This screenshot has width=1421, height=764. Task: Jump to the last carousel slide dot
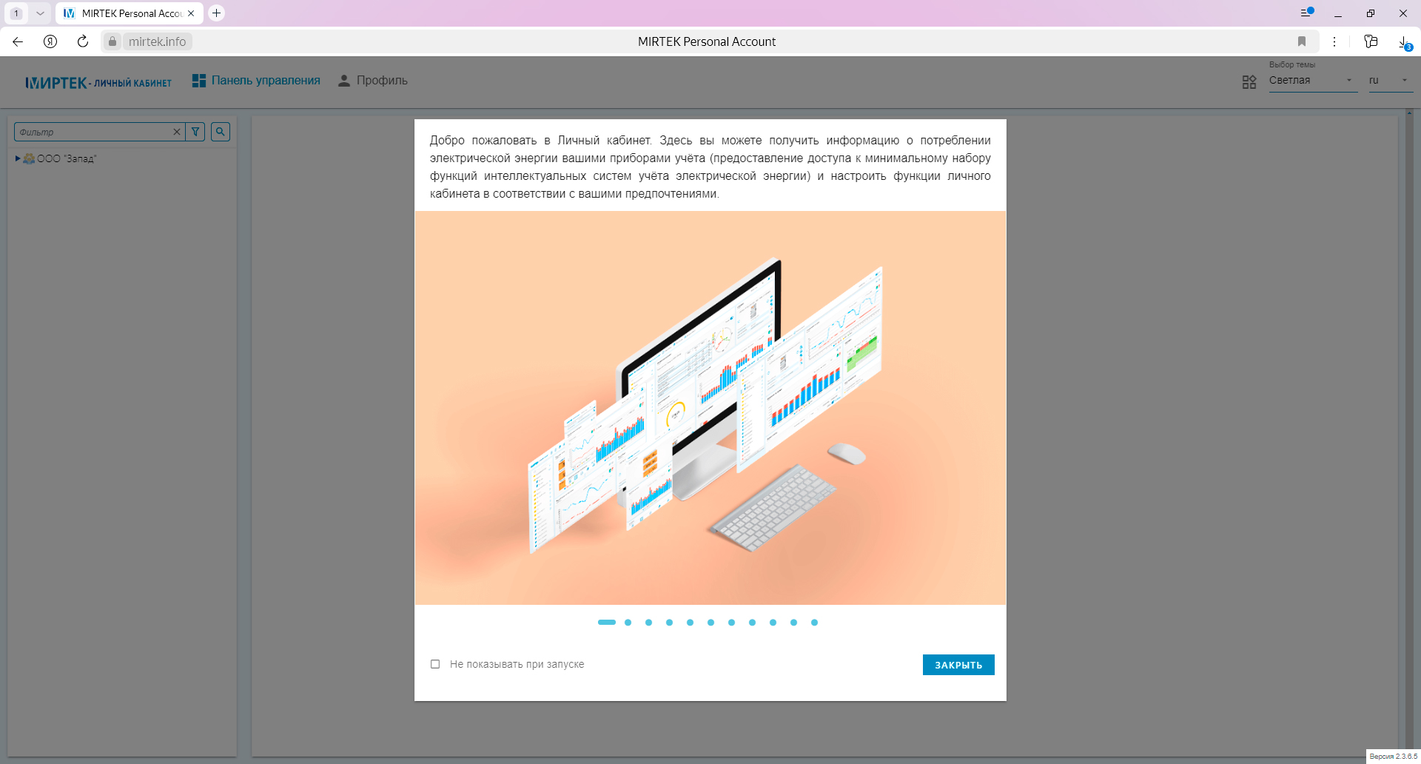(x=814, y=623)
